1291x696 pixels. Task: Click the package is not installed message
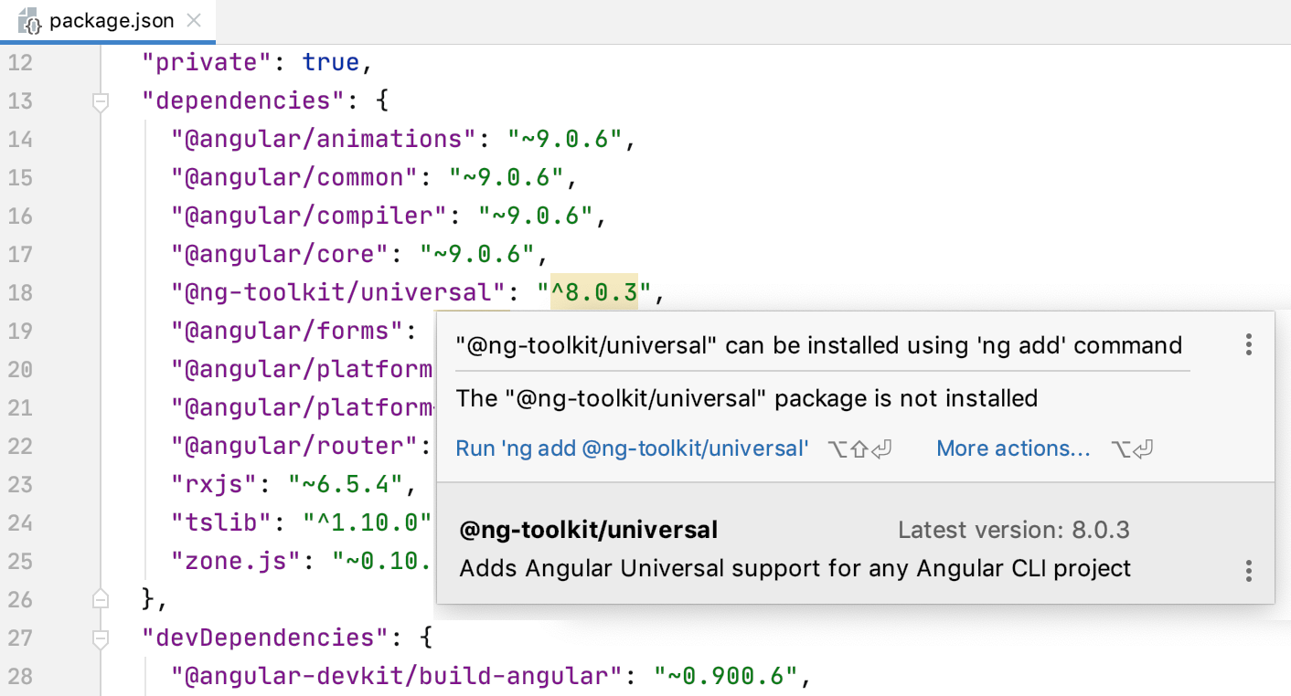click(x=747, y=398)
